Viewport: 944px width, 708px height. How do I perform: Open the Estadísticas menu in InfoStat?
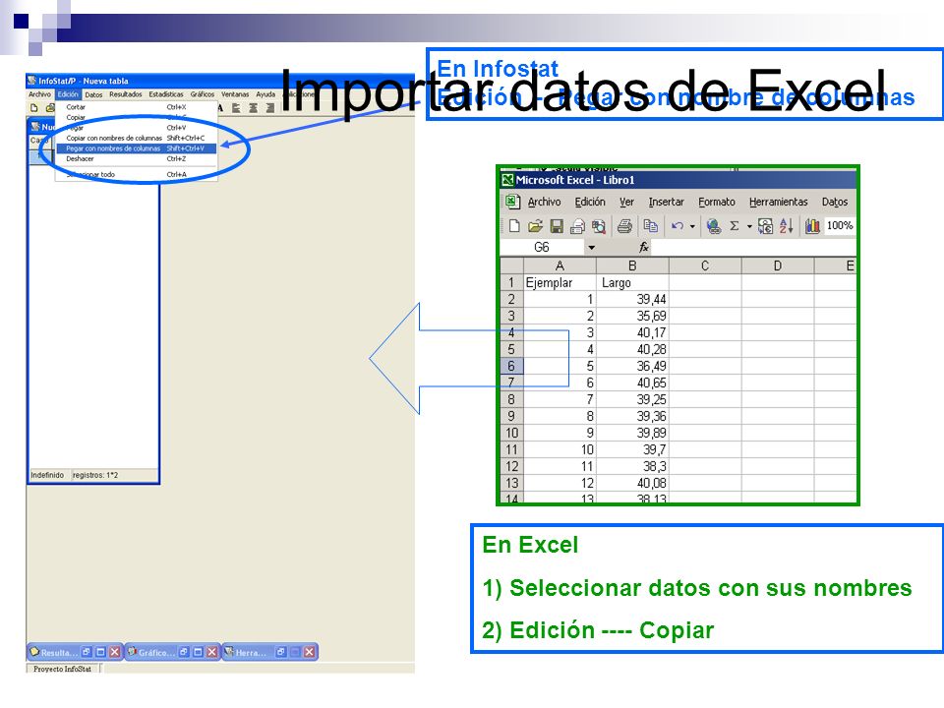coord(166,94)
